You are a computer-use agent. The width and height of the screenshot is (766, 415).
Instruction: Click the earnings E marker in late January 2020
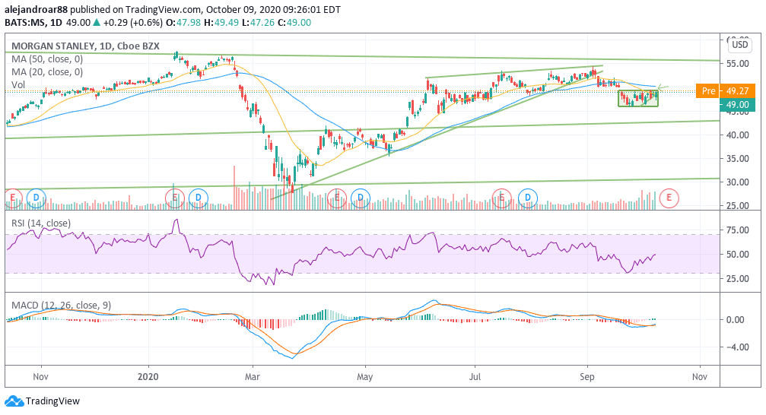click(174, 198)
